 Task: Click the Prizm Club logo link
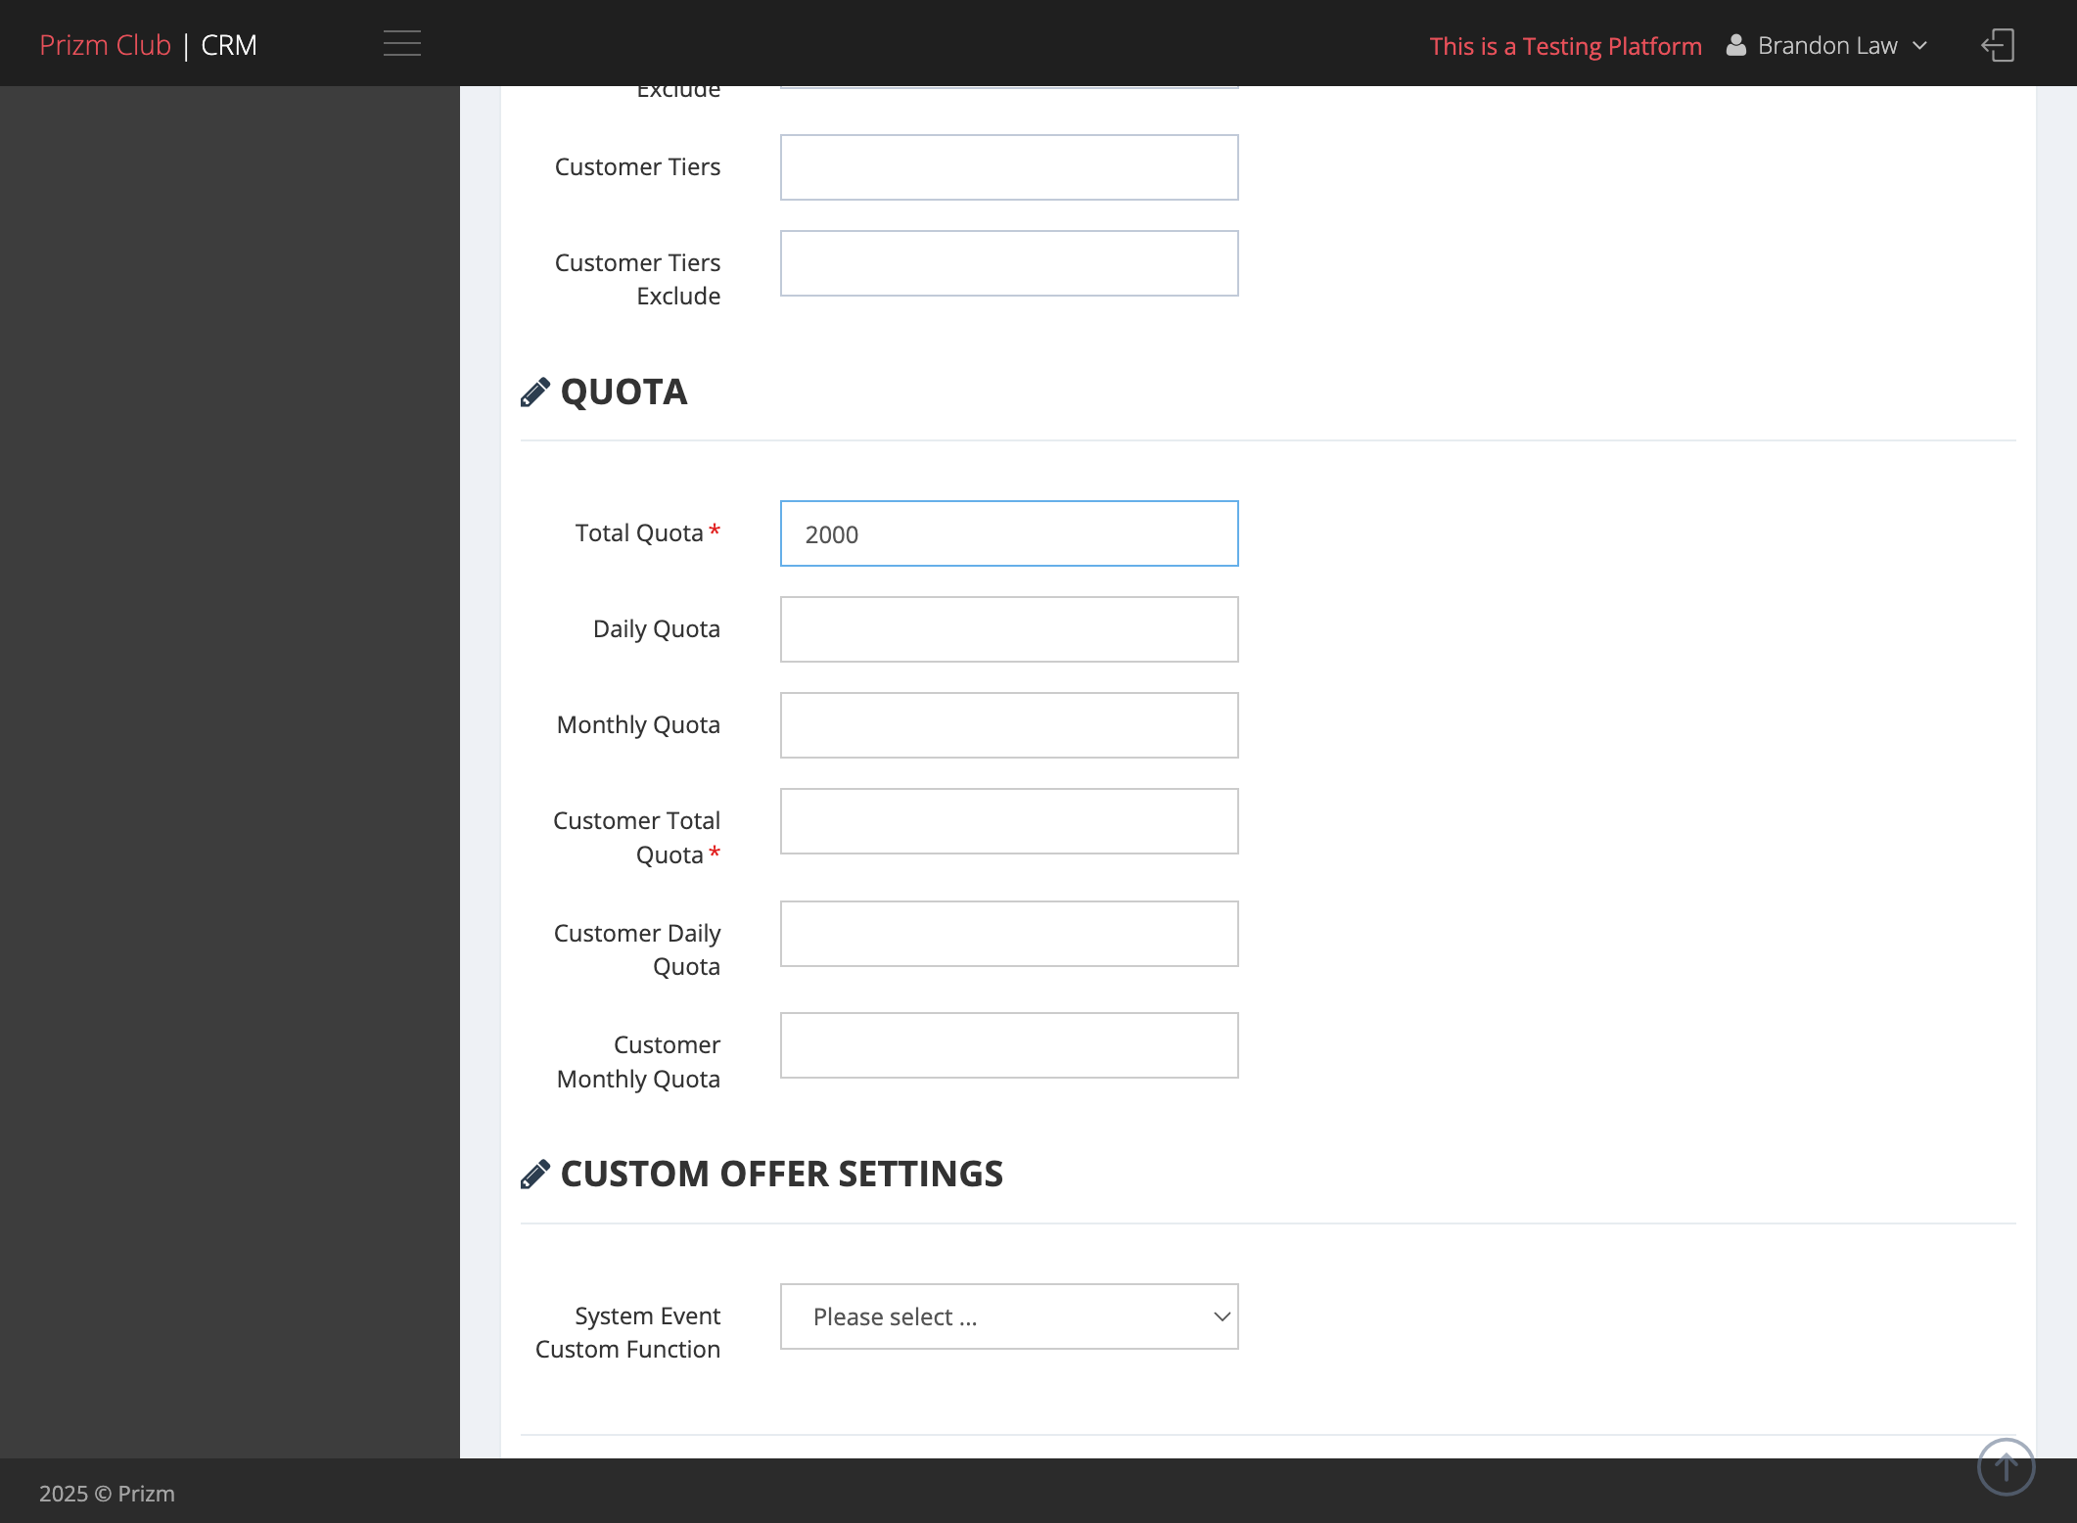pyautogui.click(x=105, y=45)
